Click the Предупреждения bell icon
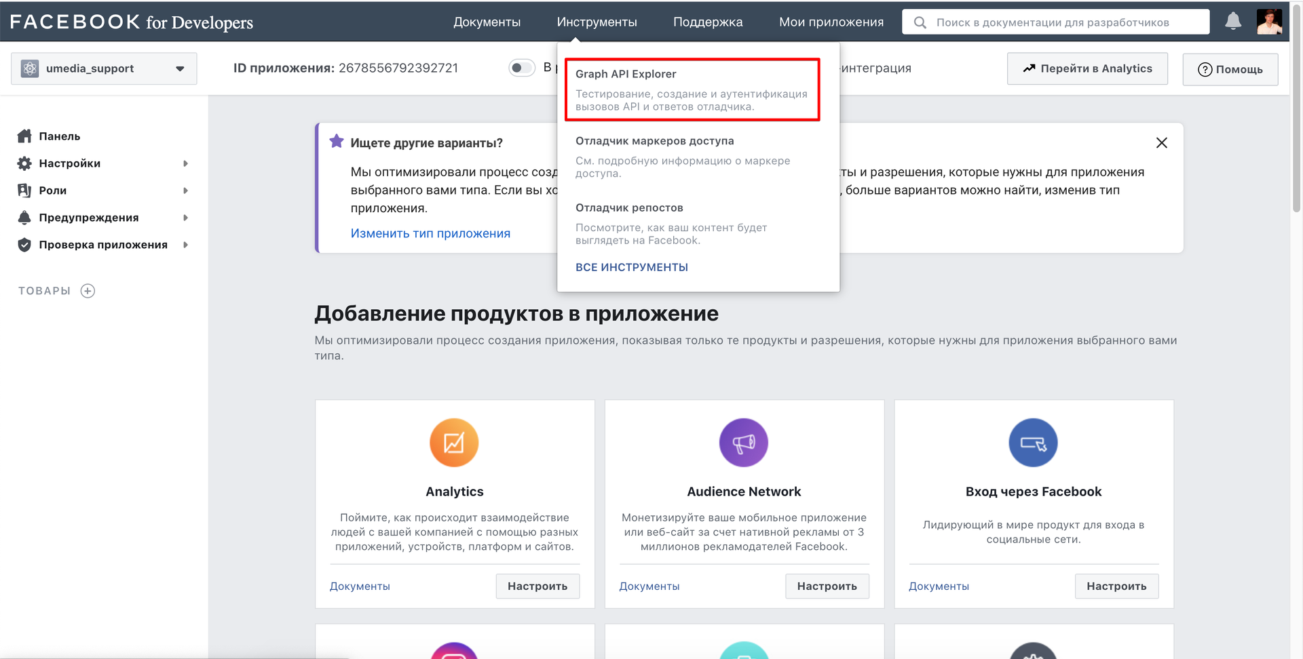The image size is (1303, 659). pos(24,218)
